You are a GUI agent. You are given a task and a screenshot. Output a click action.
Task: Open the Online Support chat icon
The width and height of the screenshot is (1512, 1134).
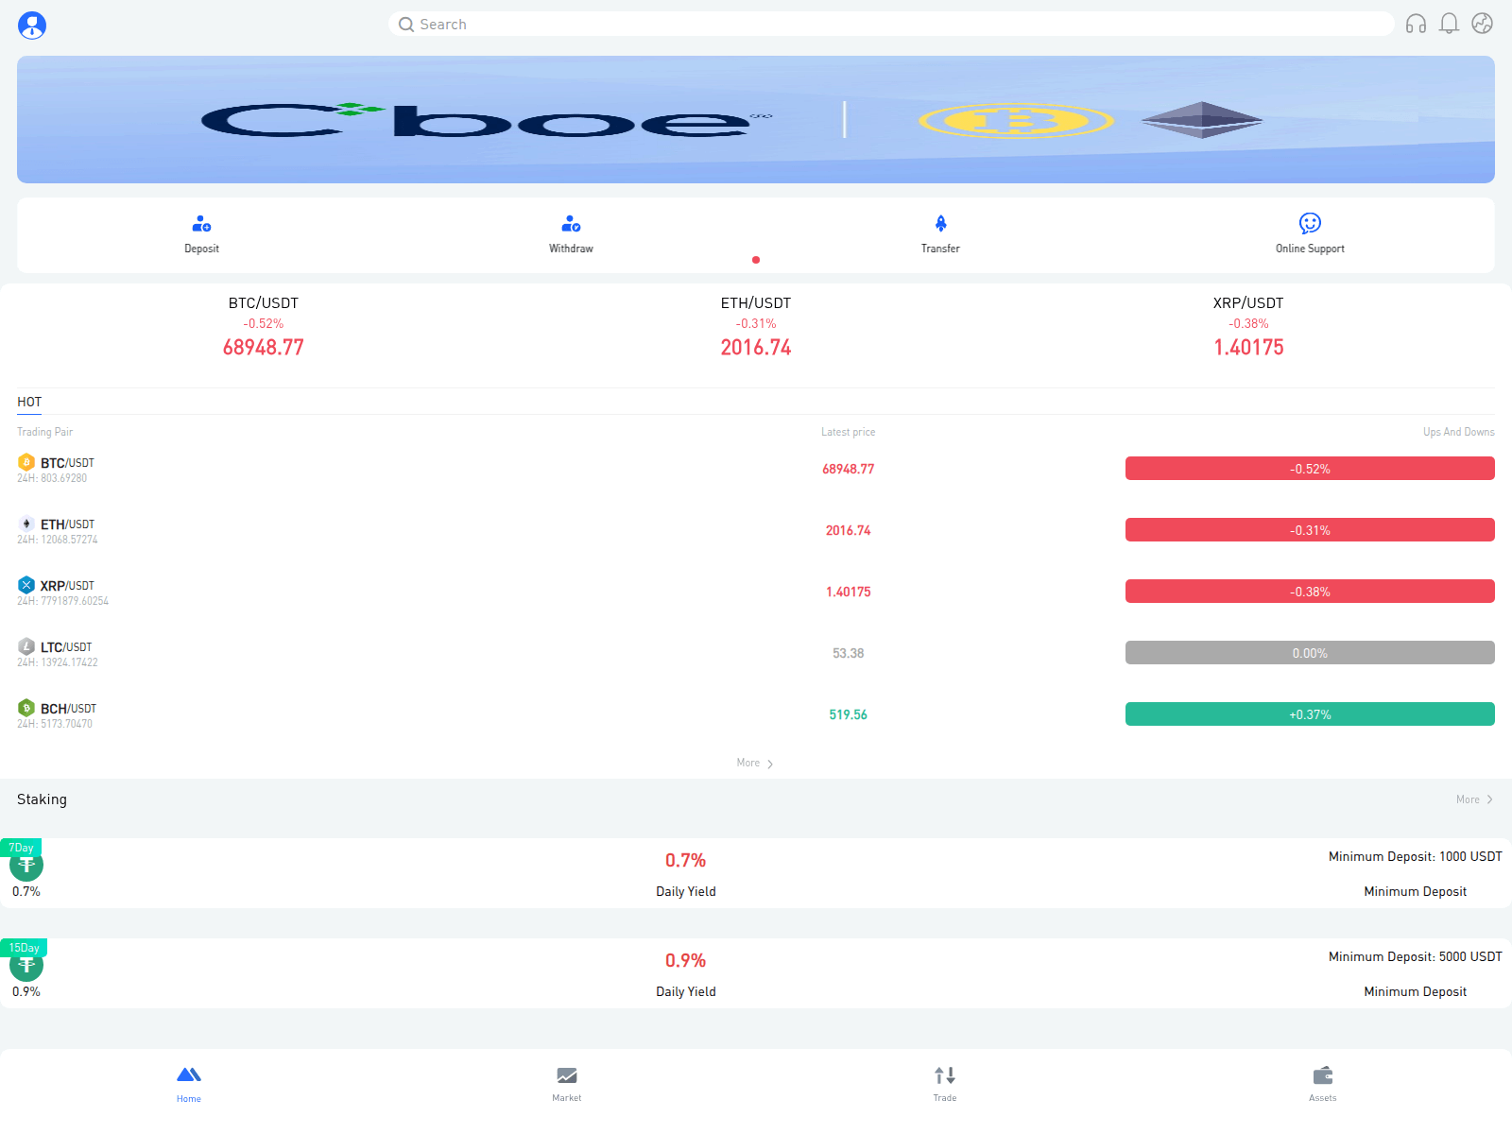tap(1310, 224)
